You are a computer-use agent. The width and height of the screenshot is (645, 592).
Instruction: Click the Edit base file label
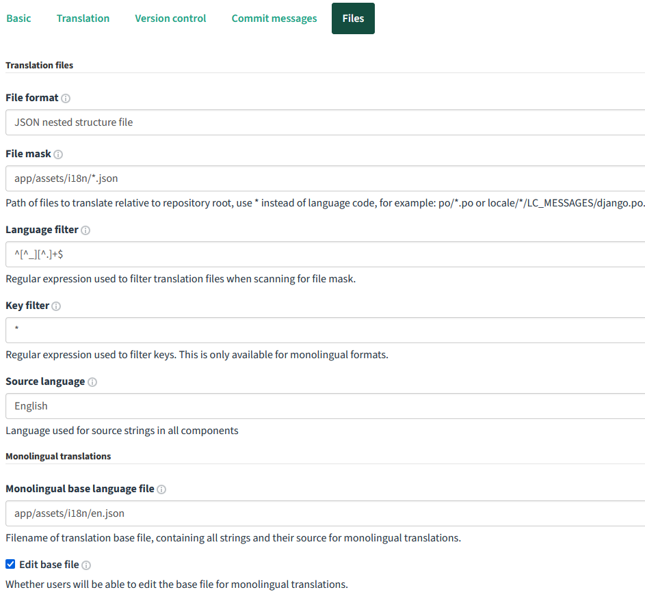click(x=49, y=565)
